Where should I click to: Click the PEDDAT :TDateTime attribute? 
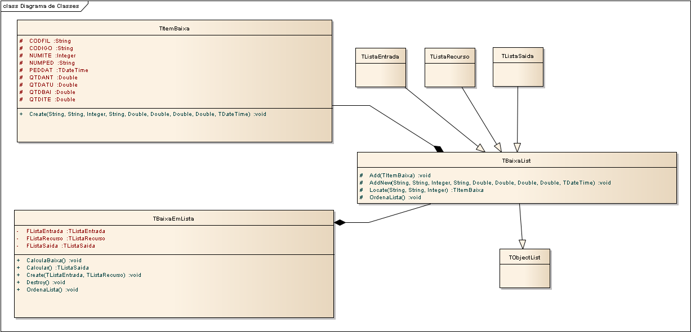59,70
